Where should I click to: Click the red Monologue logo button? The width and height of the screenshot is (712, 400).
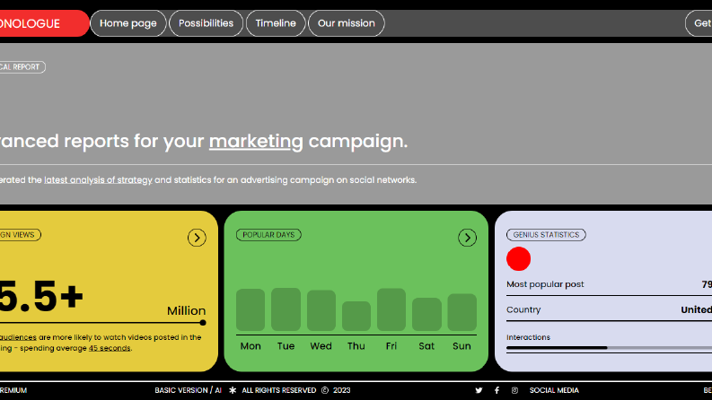pyautogui.click(x=43, y=23)
